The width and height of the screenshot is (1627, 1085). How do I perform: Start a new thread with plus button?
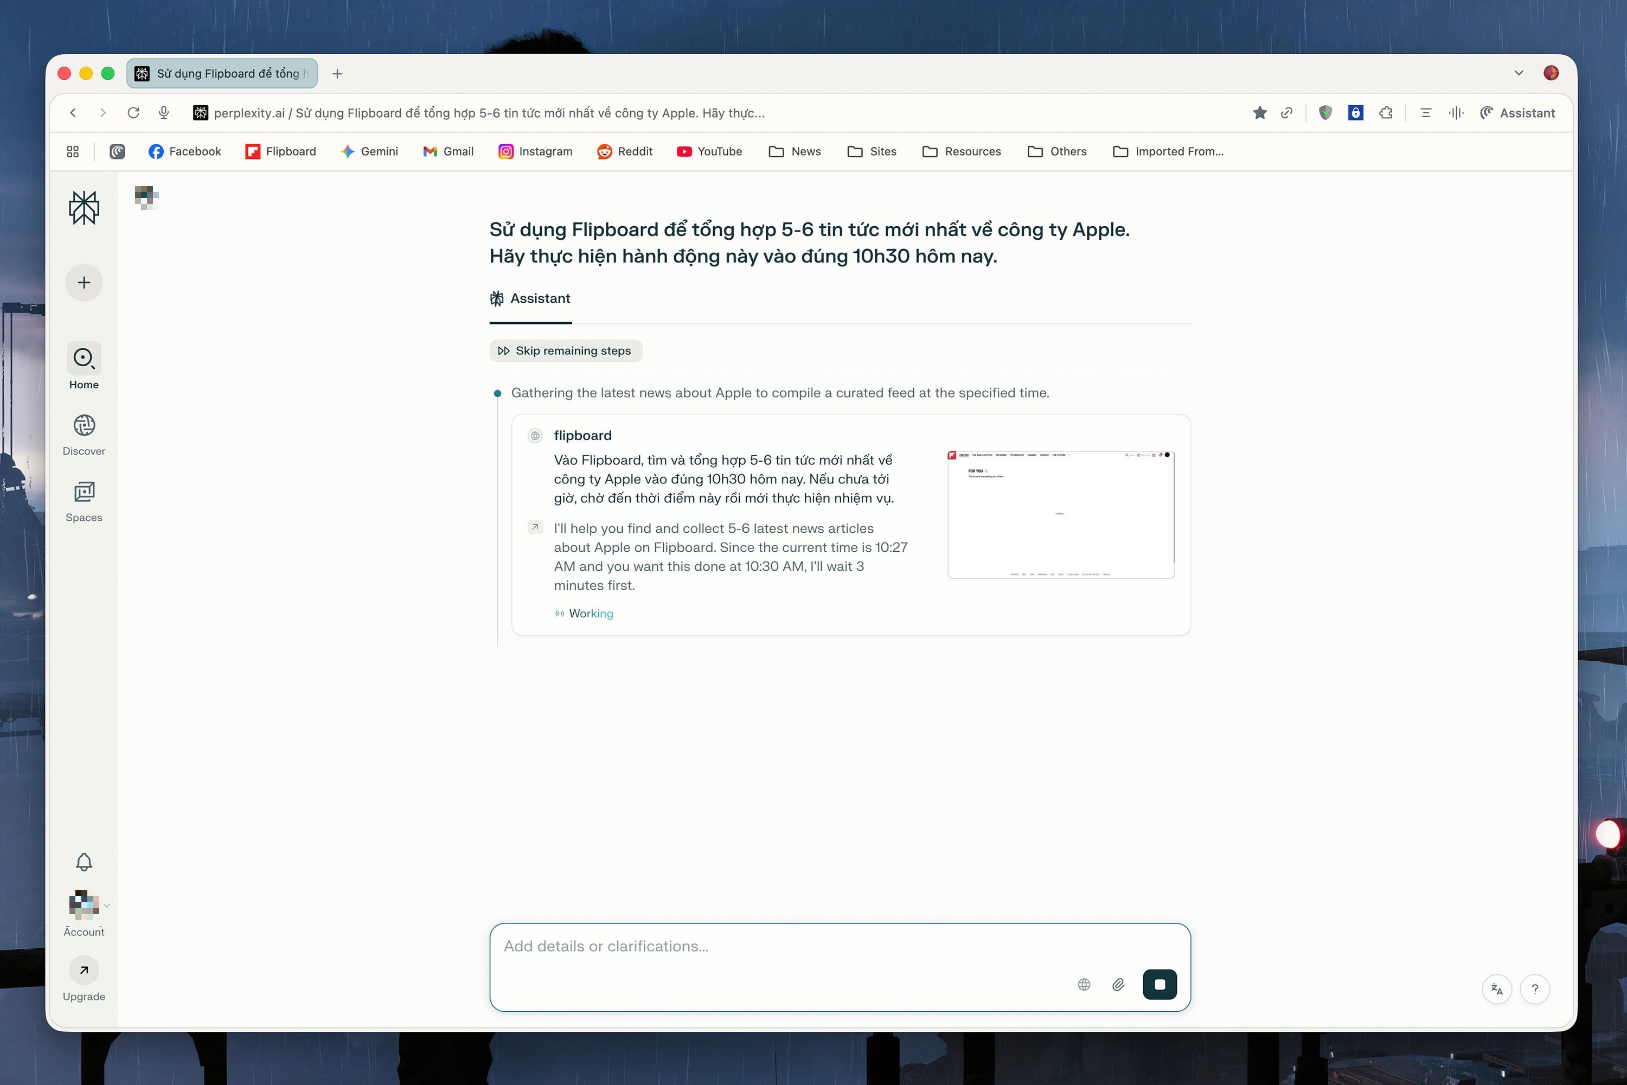point(84,282)
